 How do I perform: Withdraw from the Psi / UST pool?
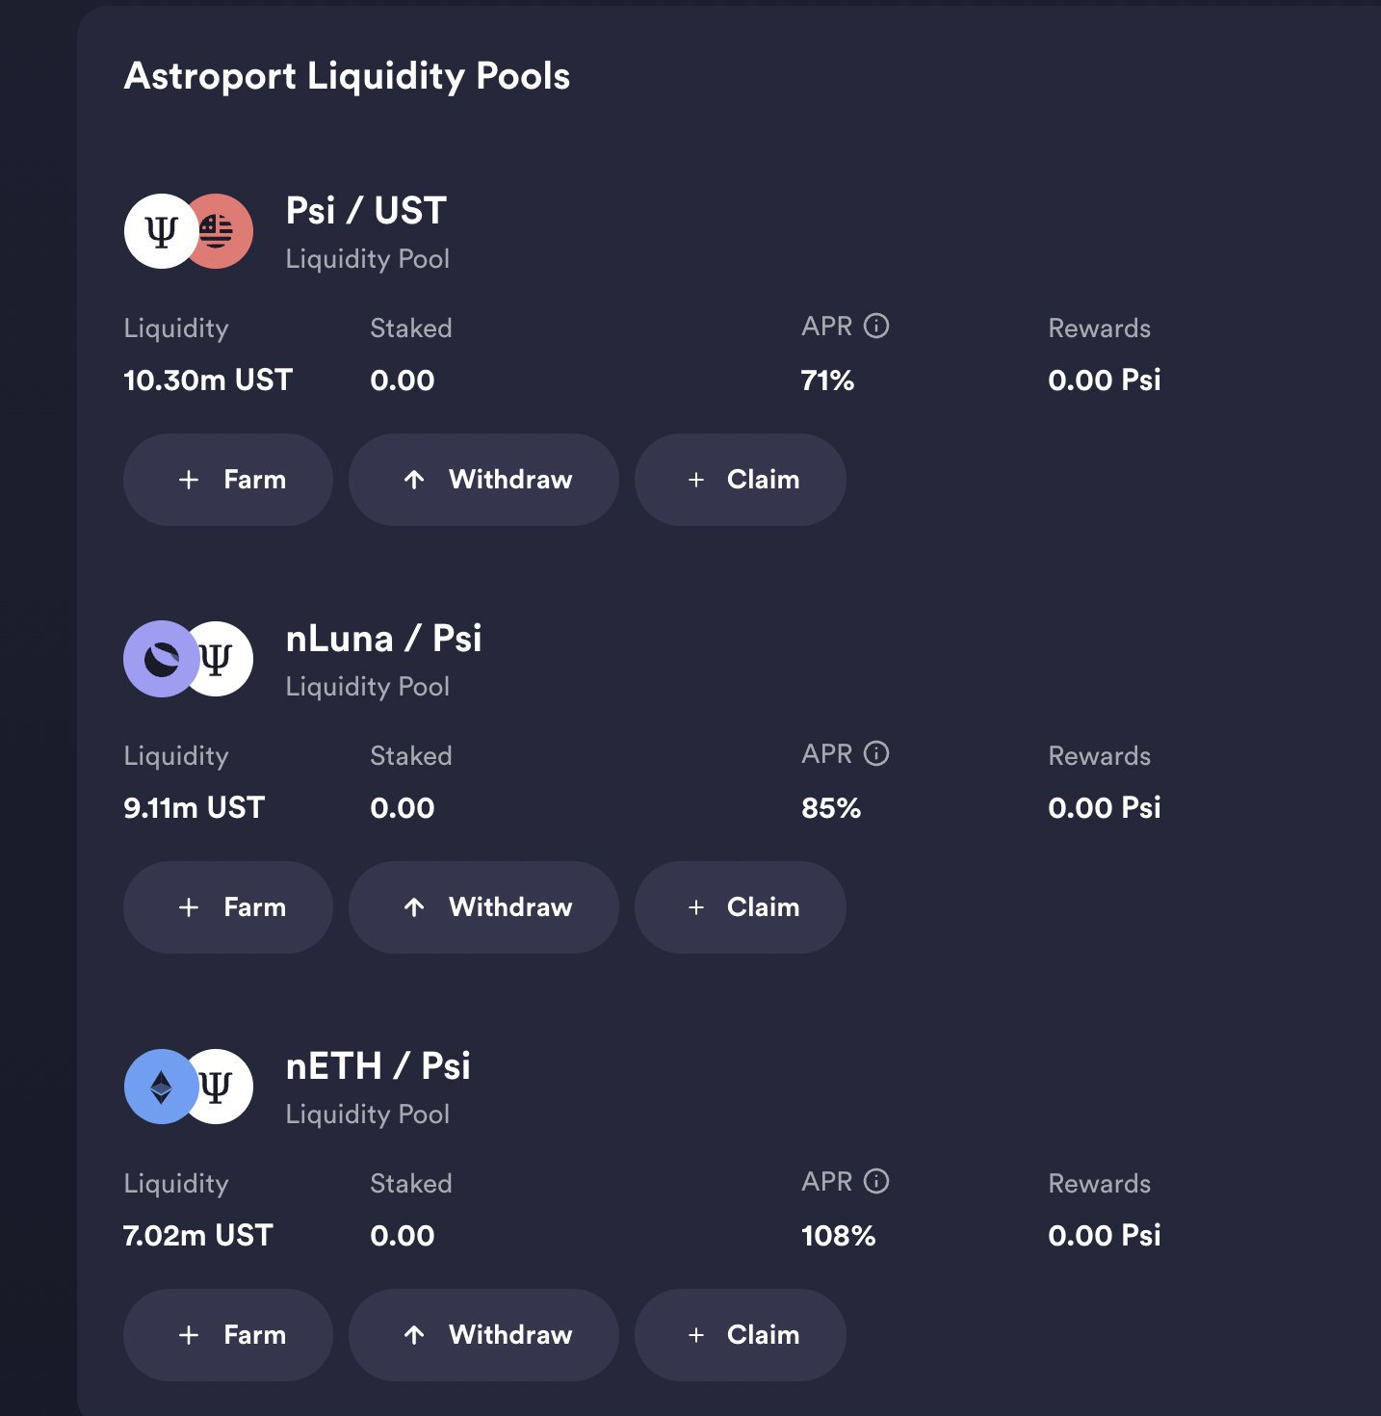483,480
